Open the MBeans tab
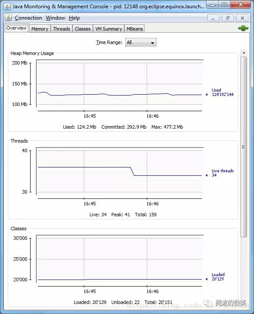Image resolution: width=254 pixels, height=314 pixels. coord(134,29)
